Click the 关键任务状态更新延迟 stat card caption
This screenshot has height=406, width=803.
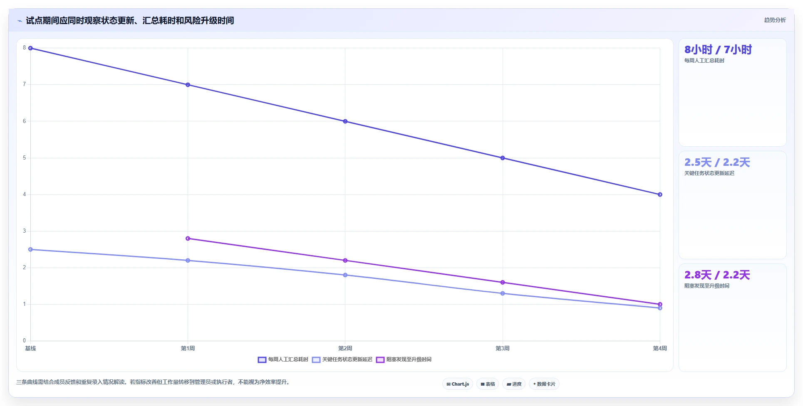tap(709, 173)
